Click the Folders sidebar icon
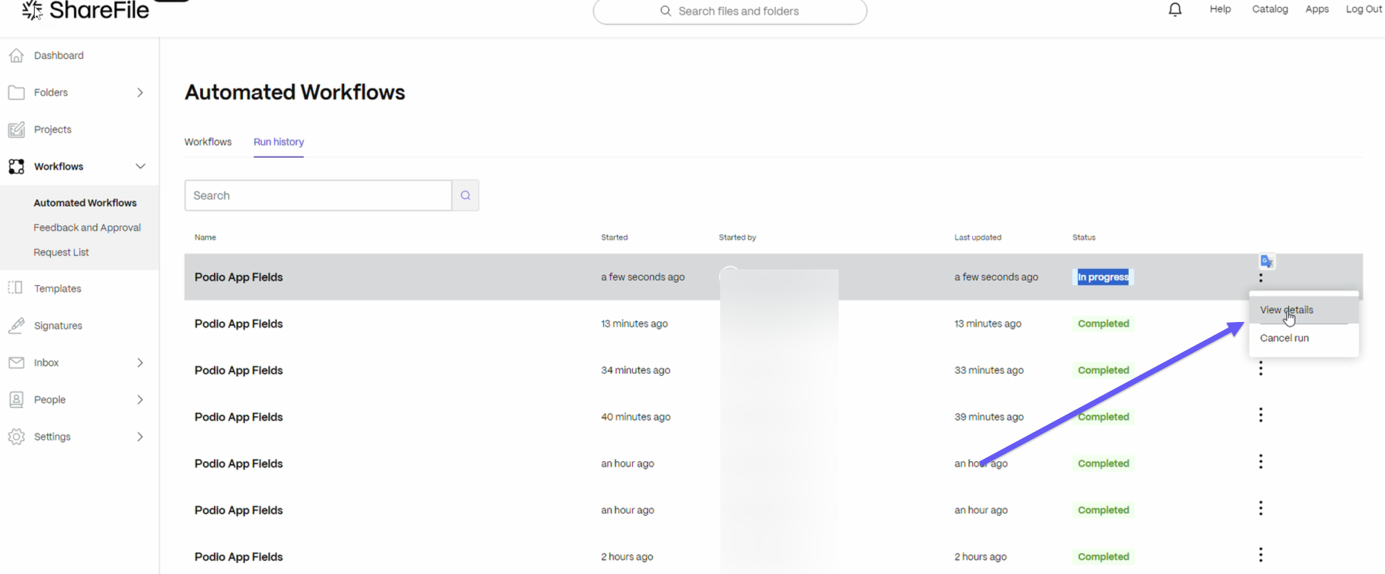 click(17, 93)
